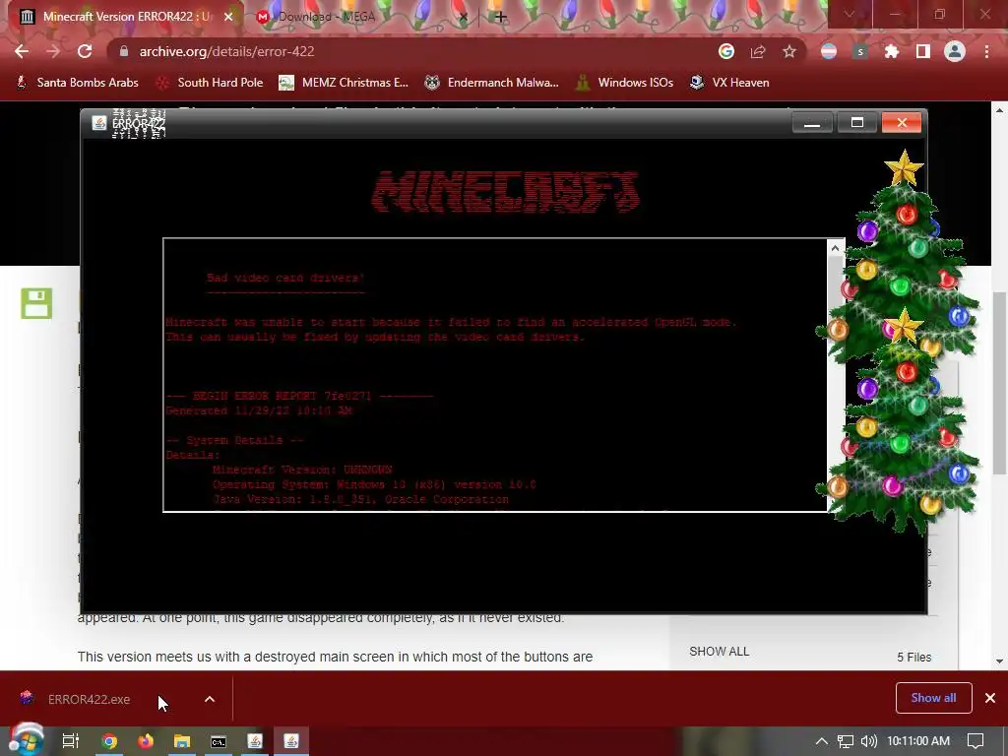1008x756 pixels.
Task: Click the '5 Files' text
Action: [x=914, y=657]
